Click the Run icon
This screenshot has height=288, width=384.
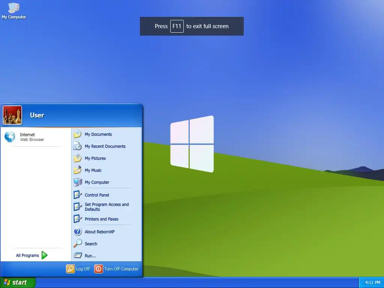pos(78,255)
